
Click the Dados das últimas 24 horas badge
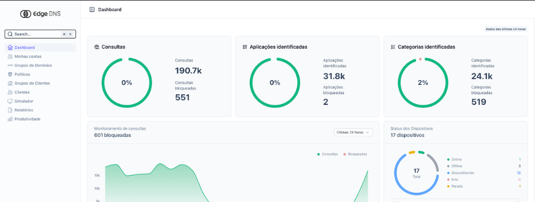[506, 29]
